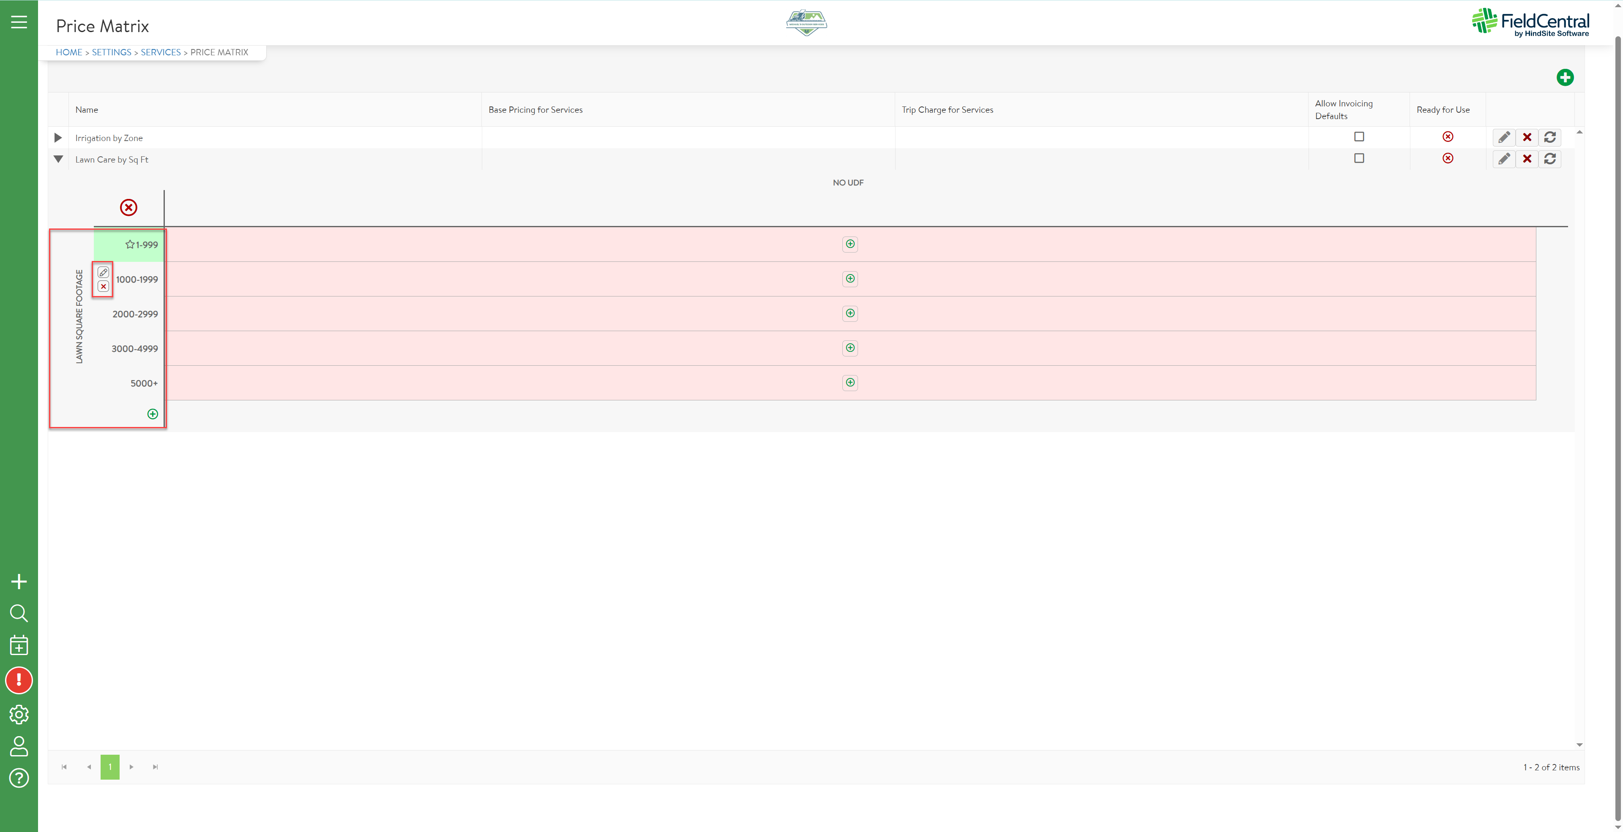Toggle Ready for Use for Lawn Care
The height and width of the screenshot is (832, 1623).
click(1448, 159)
